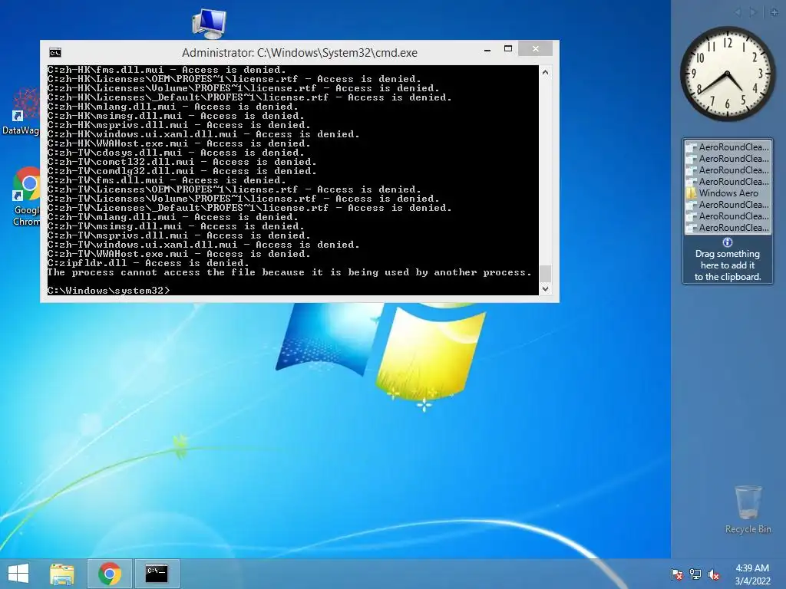786x589 pixels.
Task: Show the taskbar clock and date
Action: (x=752, y=574)
